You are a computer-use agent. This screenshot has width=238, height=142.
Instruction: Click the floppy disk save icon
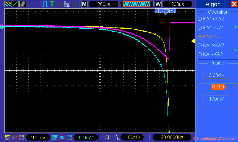[68, 4]
